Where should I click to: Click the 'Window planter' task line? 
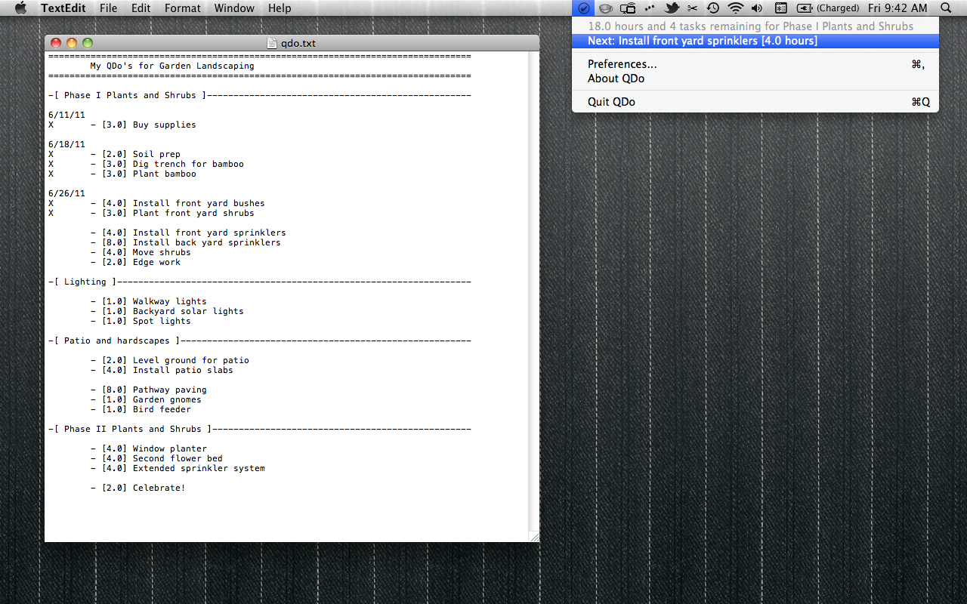[148, 448]
